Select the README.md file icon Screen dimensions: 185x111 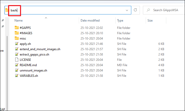(17, 65)
